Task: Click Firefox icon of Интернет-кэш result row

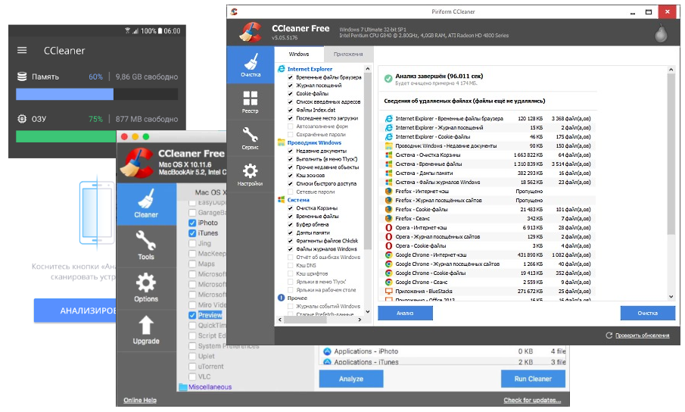Action: 388,191
